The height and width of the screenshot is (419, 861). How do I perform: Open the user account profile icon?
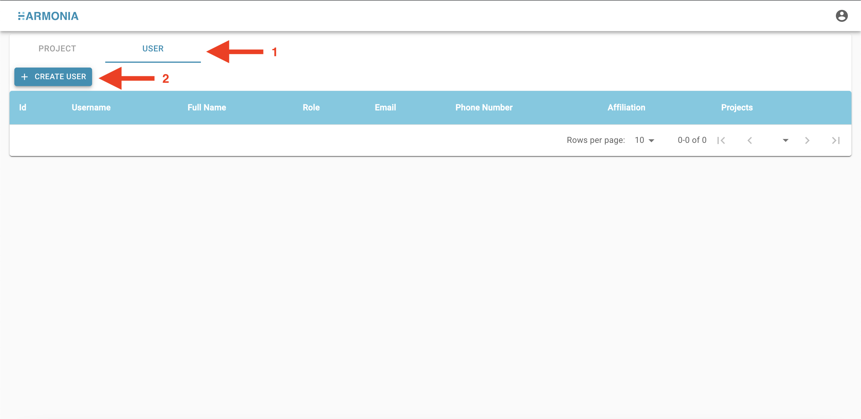(841, 16)
